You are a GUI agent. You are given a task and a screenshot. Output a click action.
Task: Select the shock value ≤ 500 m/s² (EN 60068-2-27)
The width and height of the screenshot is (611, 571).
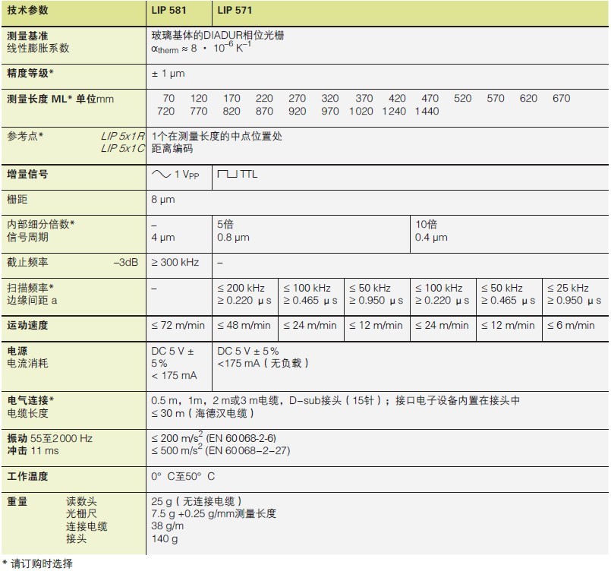click(221, 450)
